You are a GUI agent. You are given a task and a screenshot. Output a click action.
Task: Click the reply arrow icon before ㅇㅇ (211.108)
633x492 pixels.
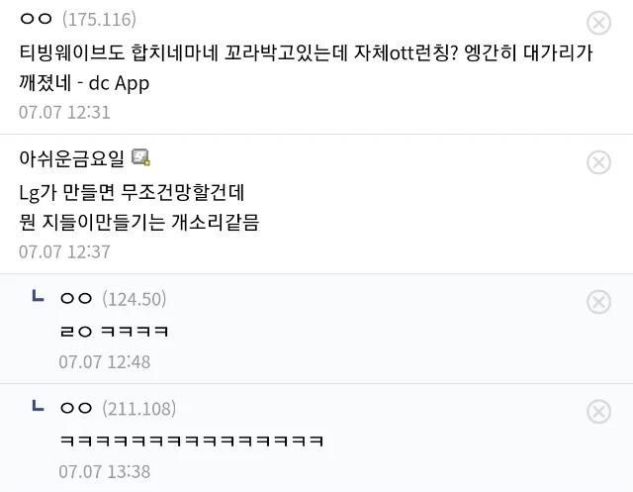click(38, 405)
